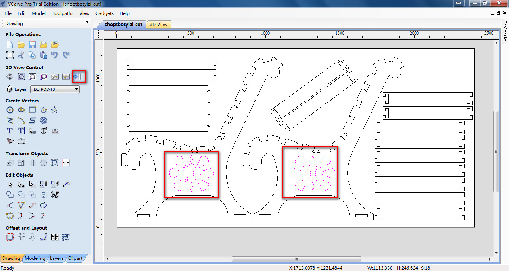Open the Mirror objects tool

click(x=44, y=163)
